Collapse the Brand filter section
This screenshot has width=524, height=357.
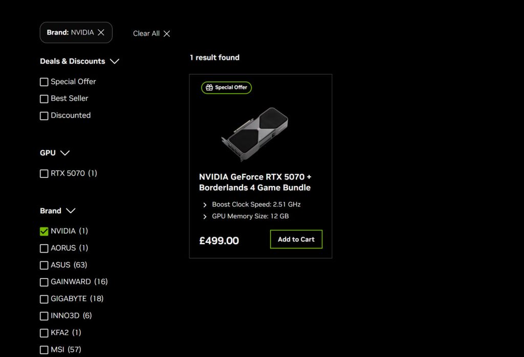tap(71, 211)
